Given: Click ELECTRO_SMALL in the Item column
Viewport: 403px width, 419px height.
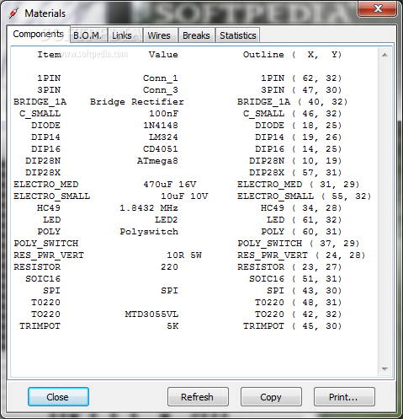Looking at the screenshot, I should 52,196.
